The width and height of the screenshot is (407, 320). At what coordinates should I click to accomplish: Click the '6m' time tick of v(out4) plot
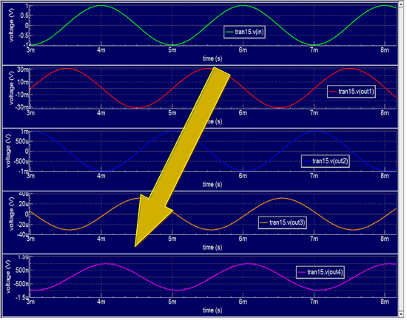[243, 302]
